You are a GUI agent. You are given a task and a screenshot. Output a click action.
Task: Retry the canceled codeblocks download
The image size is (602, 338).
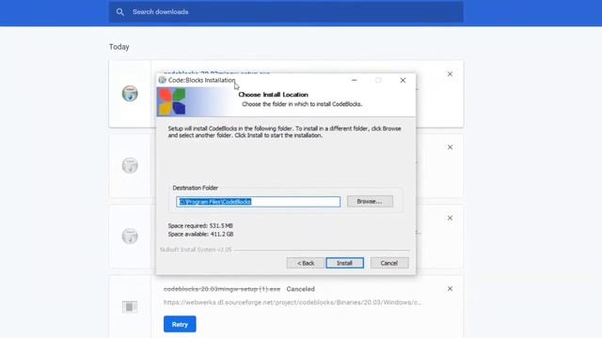[x=180, y=324]
